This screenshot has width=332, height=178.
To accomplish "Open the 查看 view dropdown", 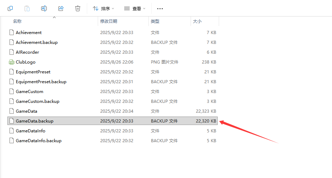I will point(135,8).
